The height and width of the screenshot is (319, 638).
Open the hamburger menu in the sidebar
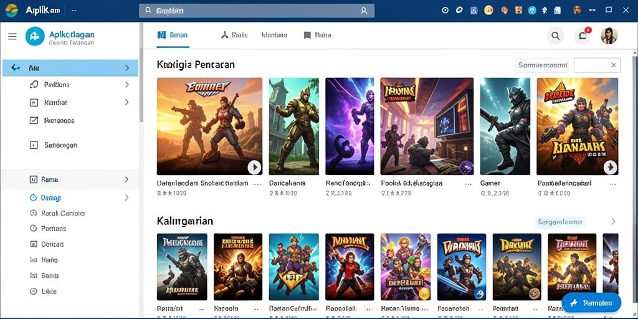click(x=12, y=36)
